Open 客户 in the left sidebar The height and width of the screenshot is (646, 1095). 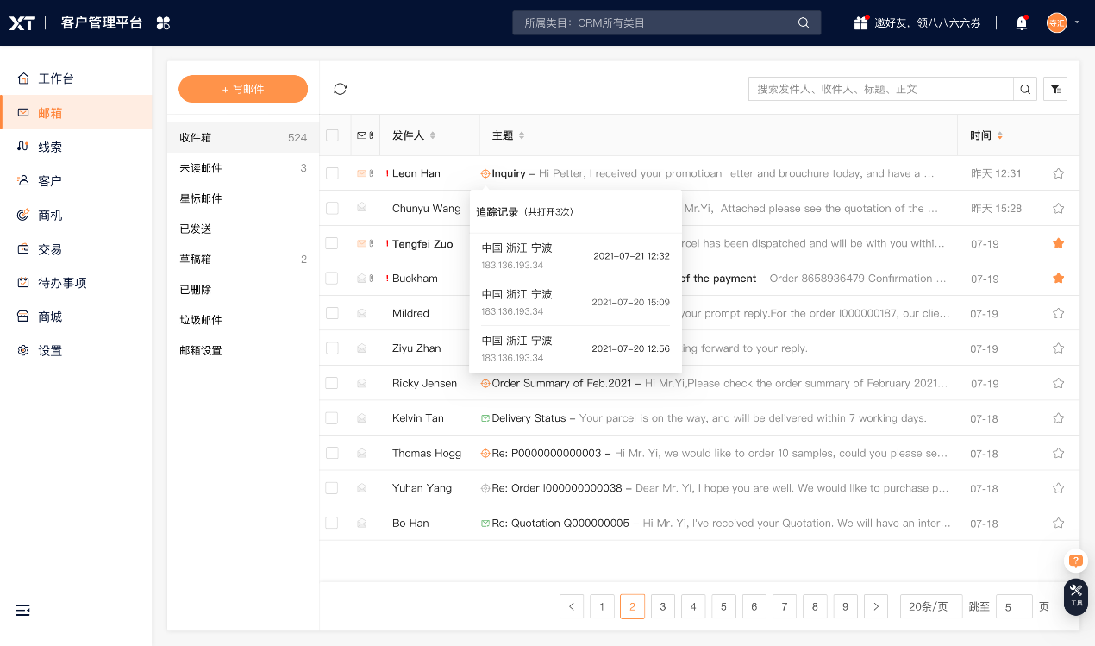tap(50, 181)
